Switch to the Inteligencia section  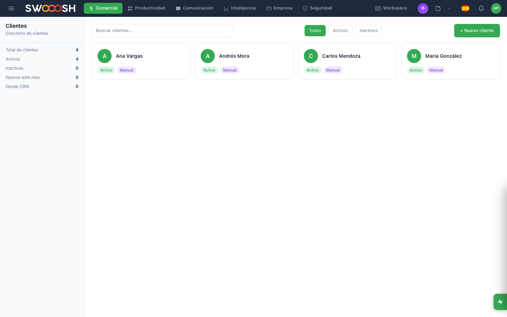pos(240,8)
